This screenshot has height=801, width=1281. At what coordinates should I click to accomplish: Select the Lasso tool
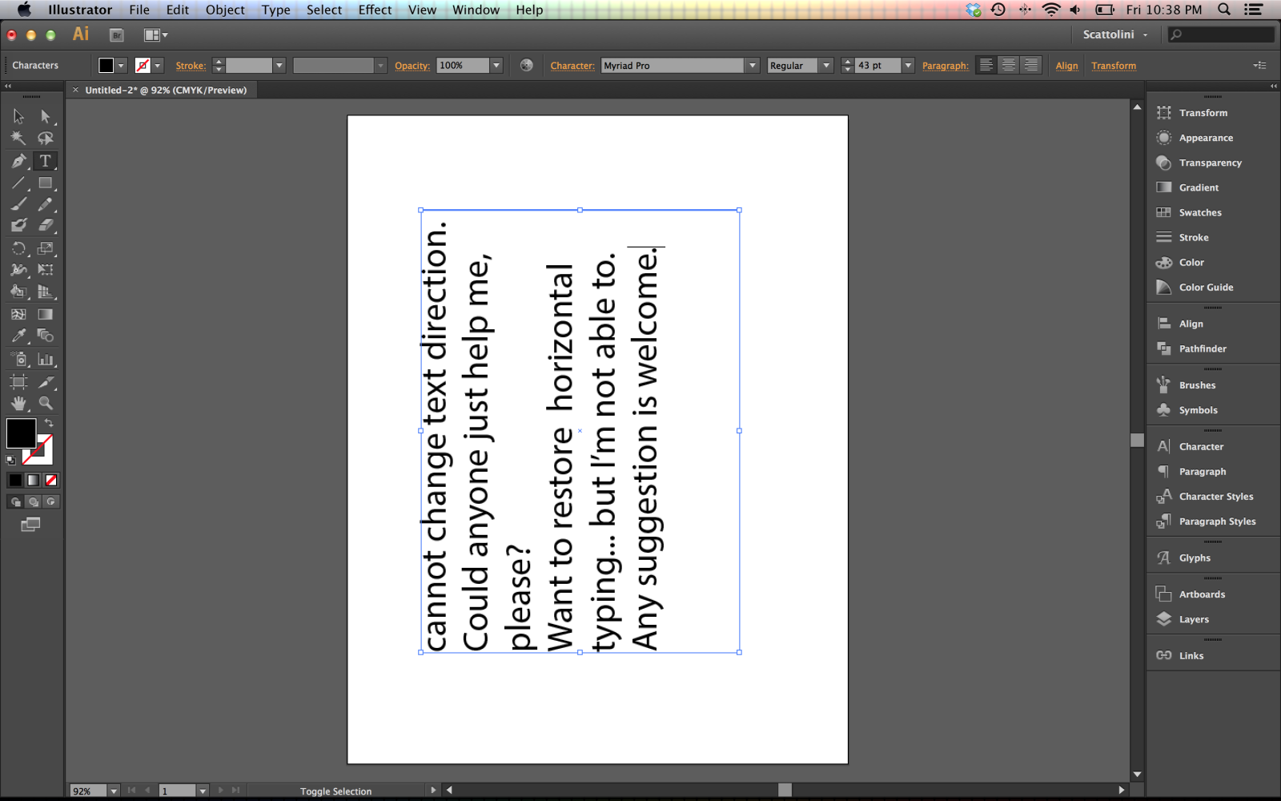(x=46, y=139)
